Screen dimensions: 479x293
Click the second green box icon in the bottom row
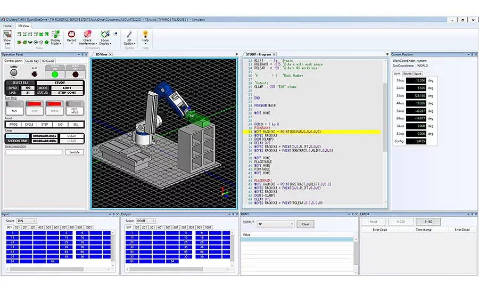[24, 42]
